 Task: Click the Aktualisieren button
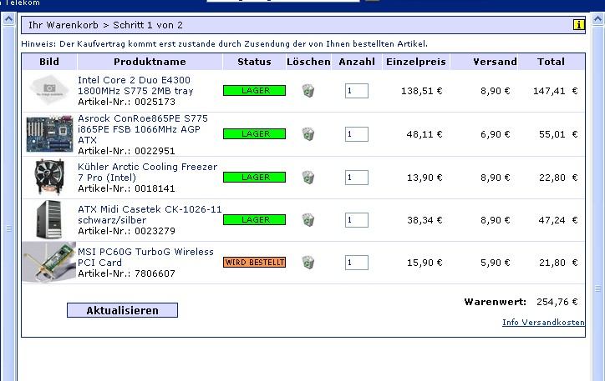click(x=122, y=310)
